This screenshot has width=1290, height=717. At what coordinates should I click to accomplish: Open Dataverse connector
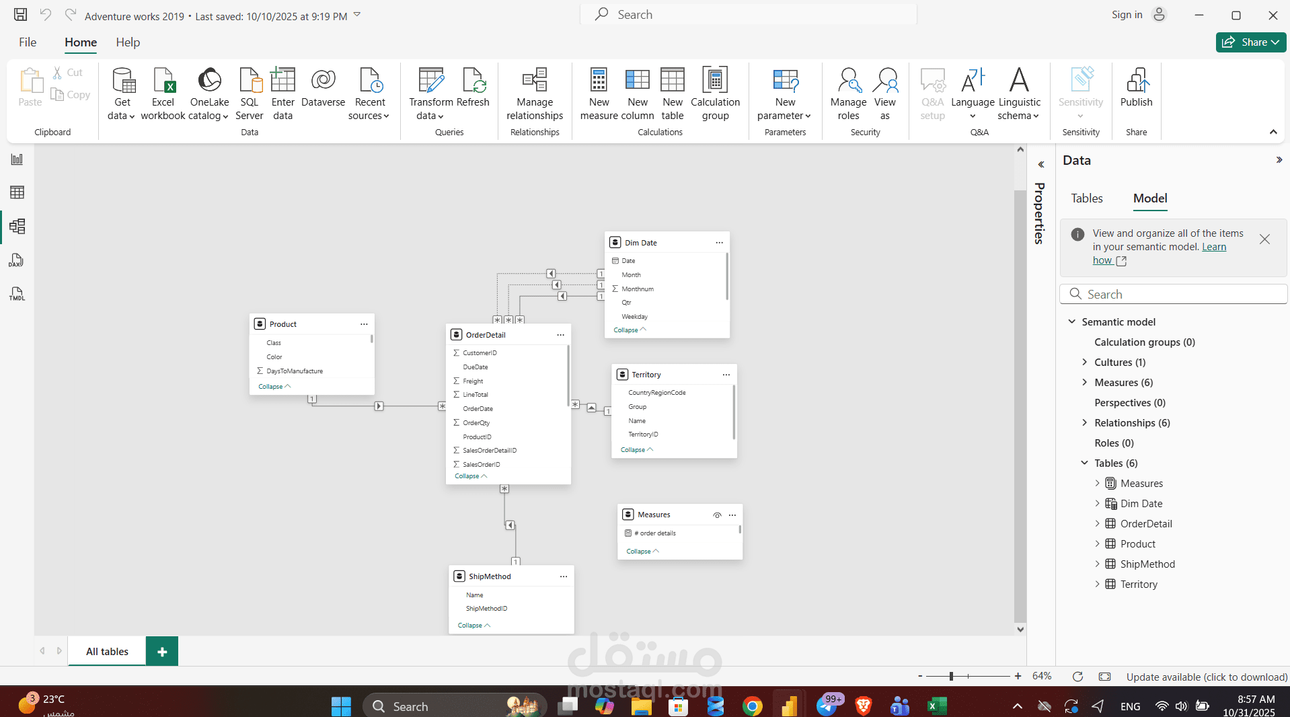pos(323,87)
